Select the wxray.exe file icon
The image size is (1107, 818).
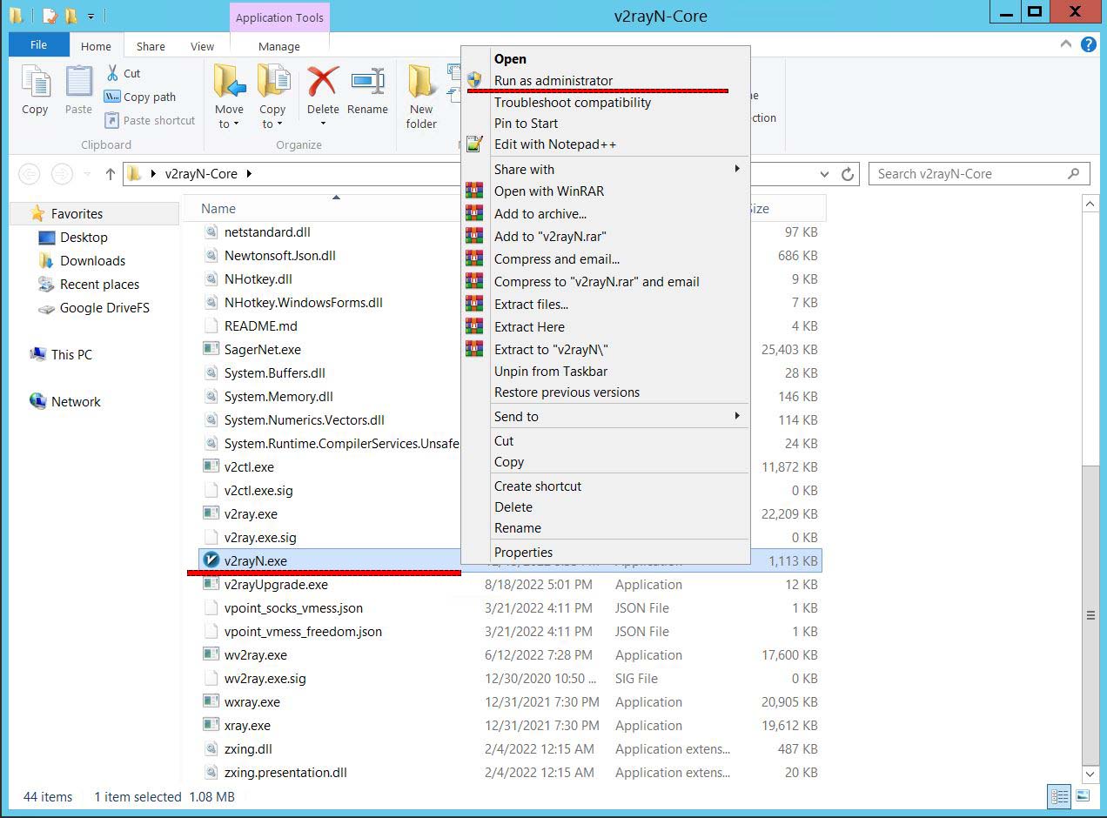(x=211, y=701)
